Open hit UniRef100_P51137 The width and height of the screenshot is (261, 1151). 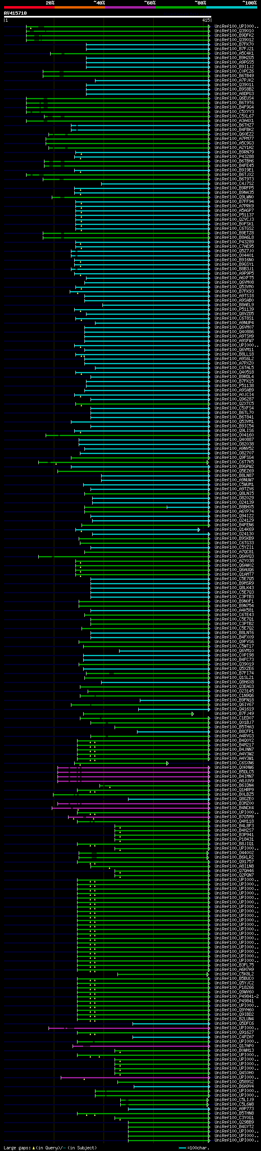[x=234, y=215]
